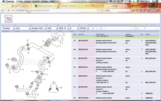The width and height of the screenshot is (161, 101).
Task: Go to home page icon
Action: click(x=149, y=10)
